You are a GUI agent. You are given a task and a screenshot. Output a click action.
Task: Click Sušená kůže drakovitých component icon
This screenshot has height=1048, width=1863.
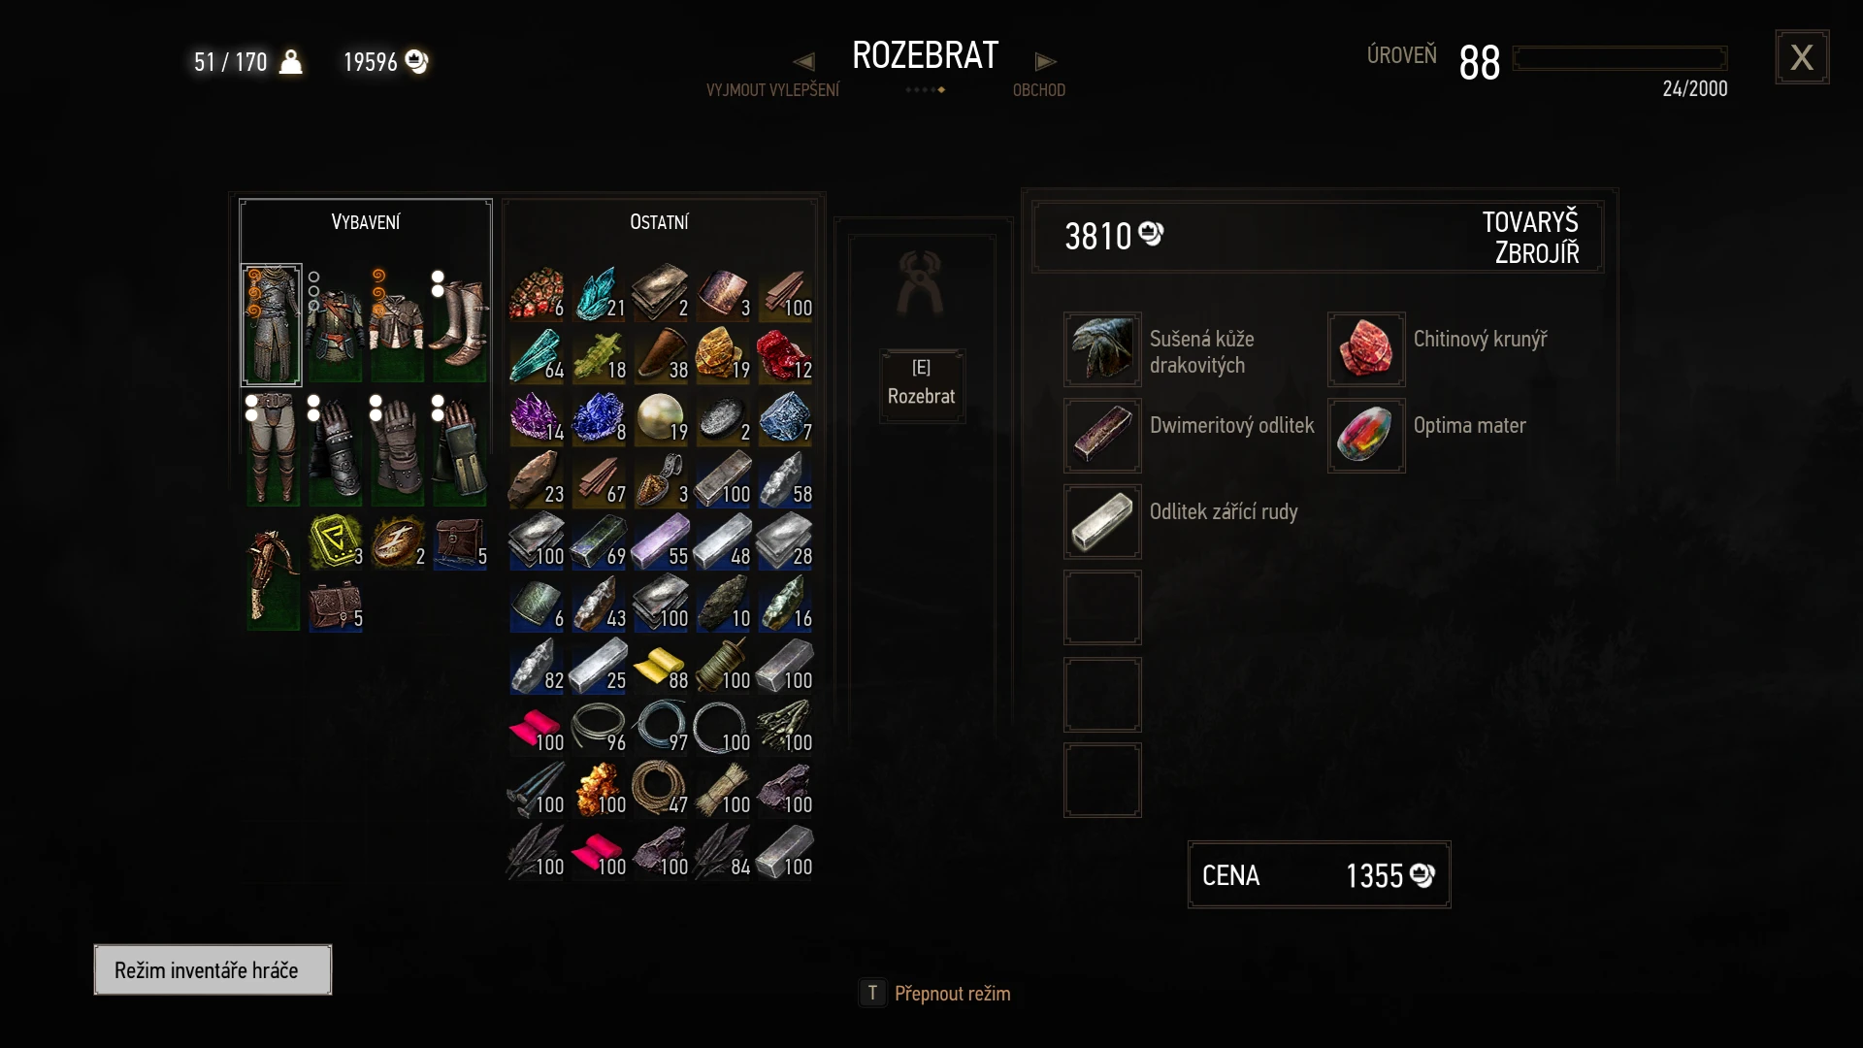[1102, 348]
